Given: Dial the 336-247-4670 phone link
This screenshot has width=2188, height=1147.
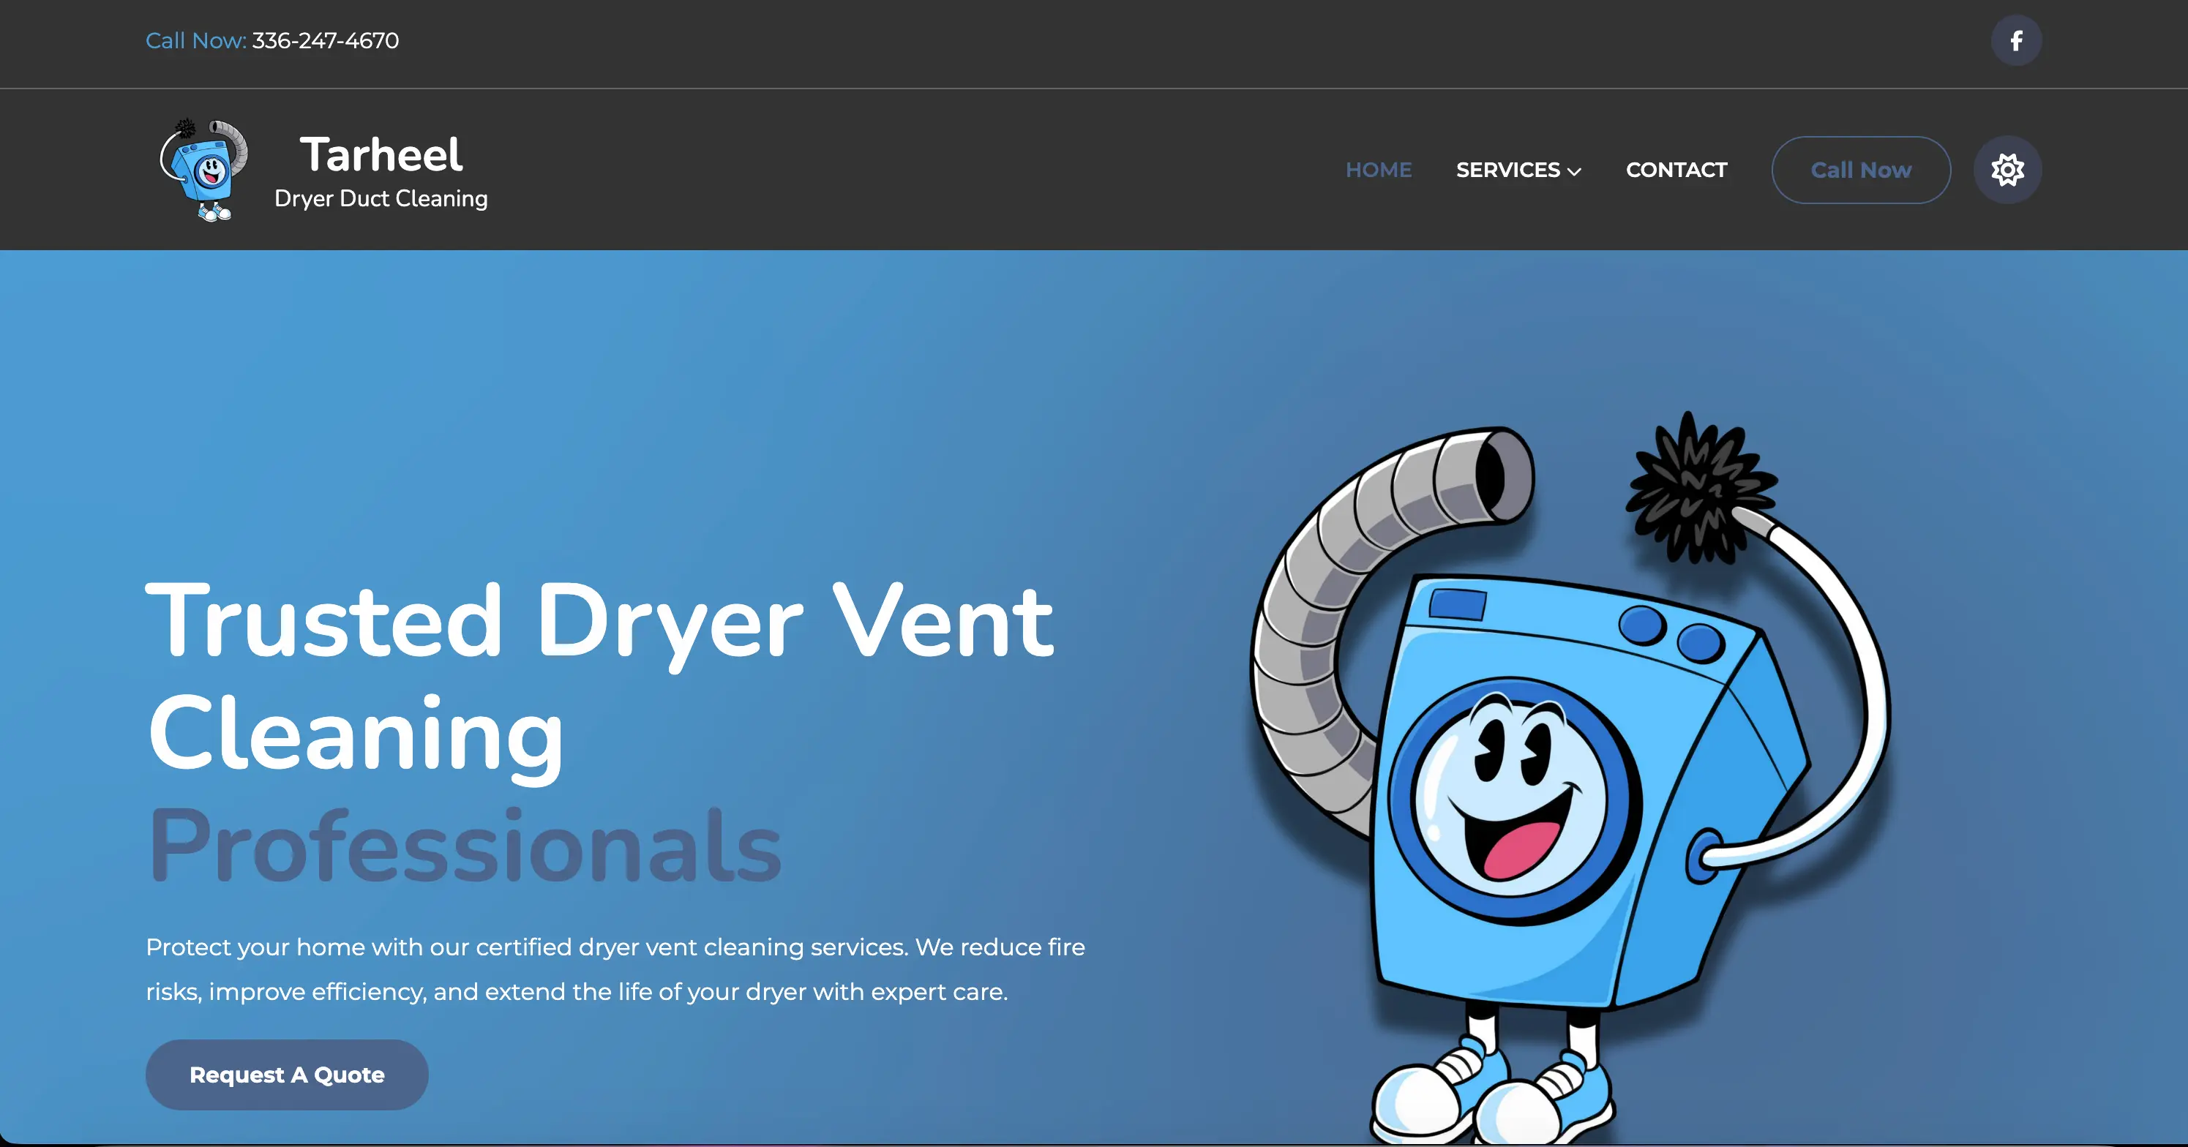Looking at the screenshot, I should (x=326, y=41).
